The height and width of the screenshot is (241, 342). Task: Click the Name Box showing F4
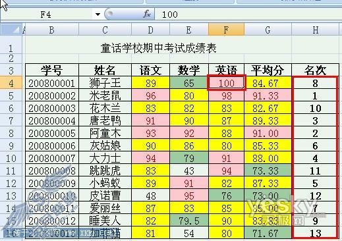tap(46, 14)
